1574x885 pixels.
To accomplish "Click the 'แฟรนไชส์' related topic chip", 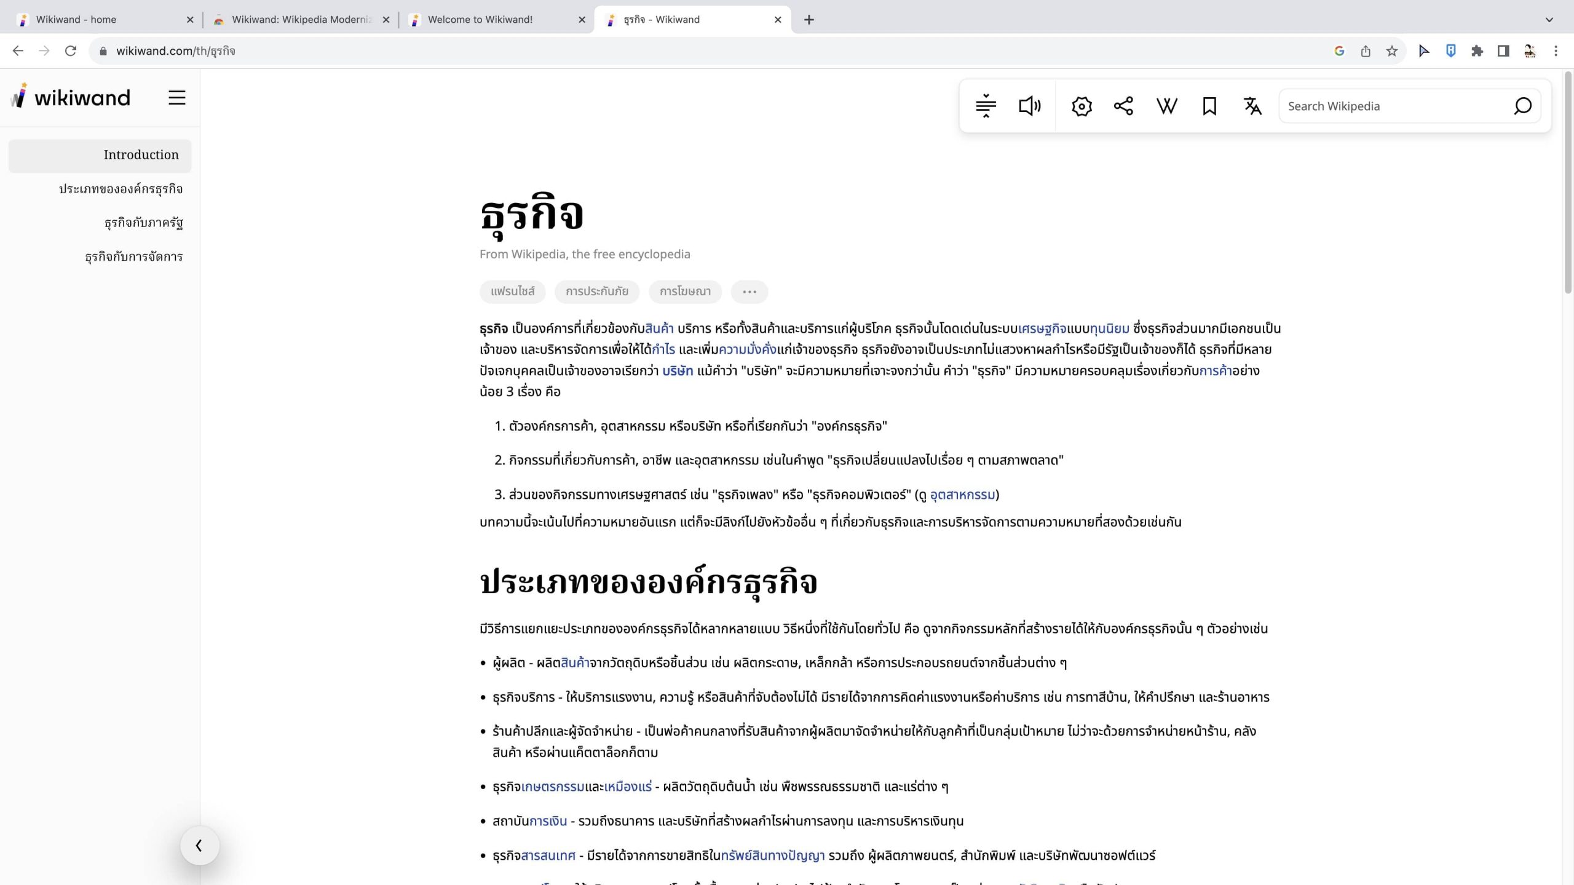I will (x=512, y=292).
